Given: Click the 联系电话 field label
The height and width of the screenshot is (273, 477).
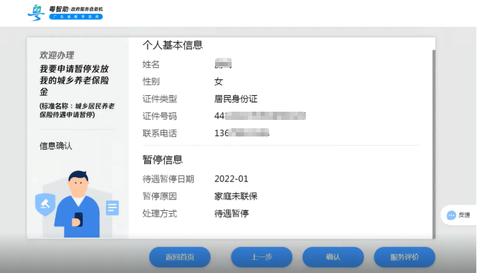Looking at the screenshot, I should 159,133.
